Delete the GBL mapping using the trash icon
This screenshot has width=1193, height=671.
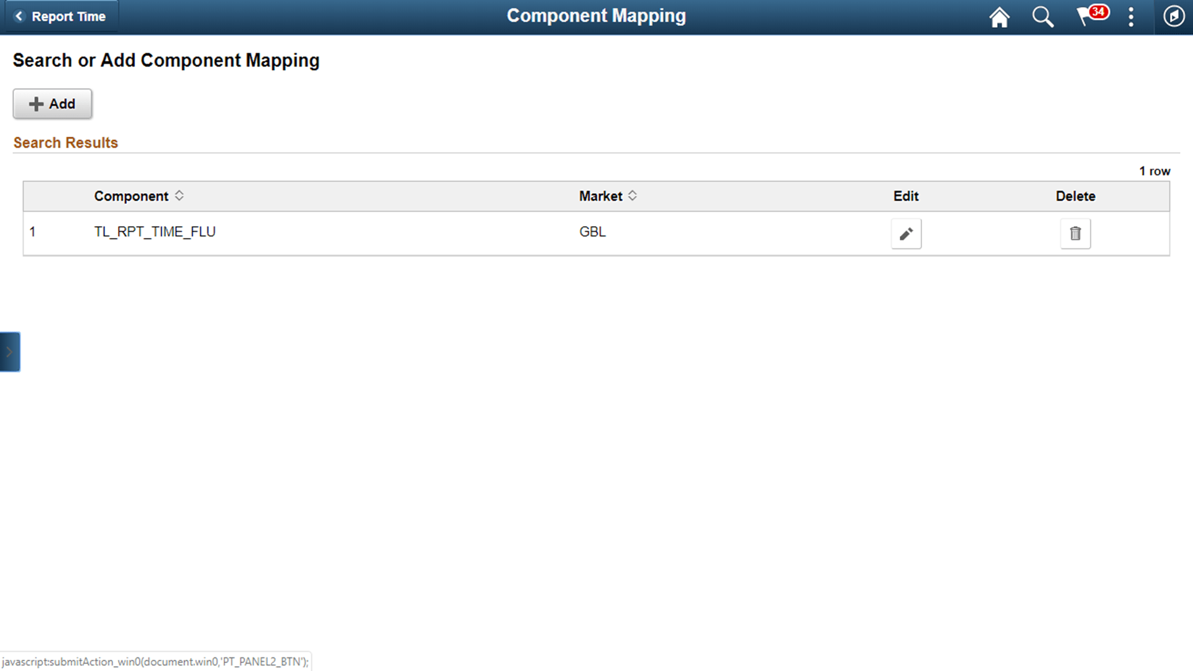(x=1075, y=234)
